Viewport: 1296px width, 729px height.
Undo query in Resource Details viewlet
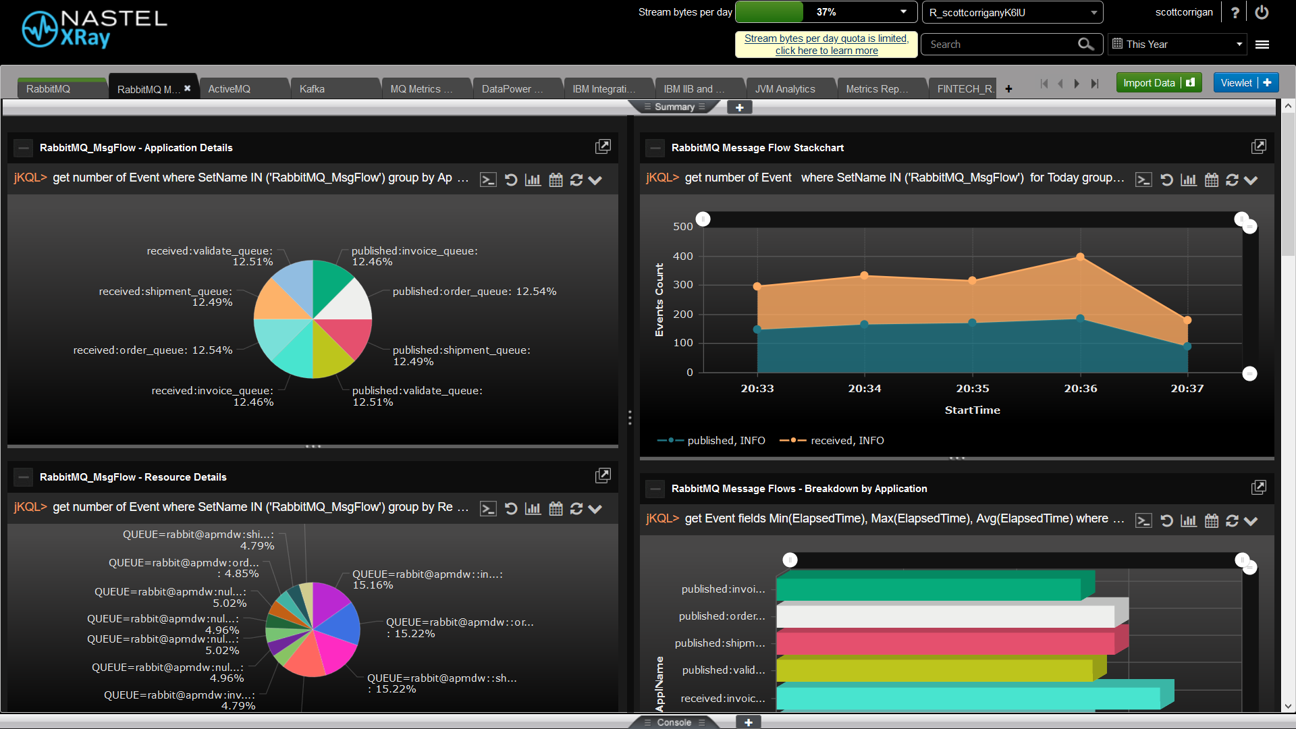tap(511, 509)
